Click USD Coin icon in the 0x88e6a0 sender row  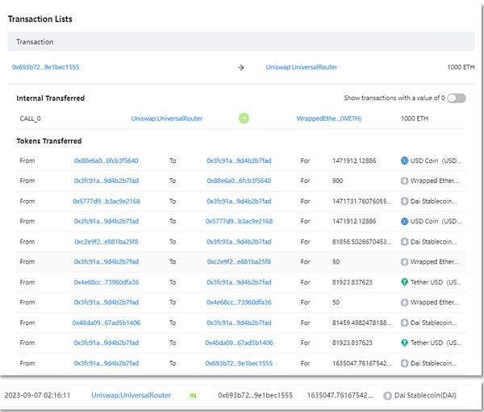coord(405,160)
